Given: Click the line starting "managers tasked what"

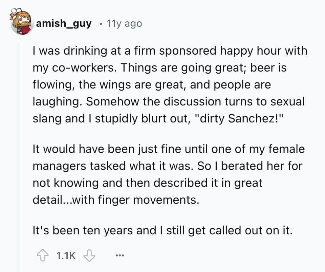Looking at the screenshot, I should [x=167, y=167].
